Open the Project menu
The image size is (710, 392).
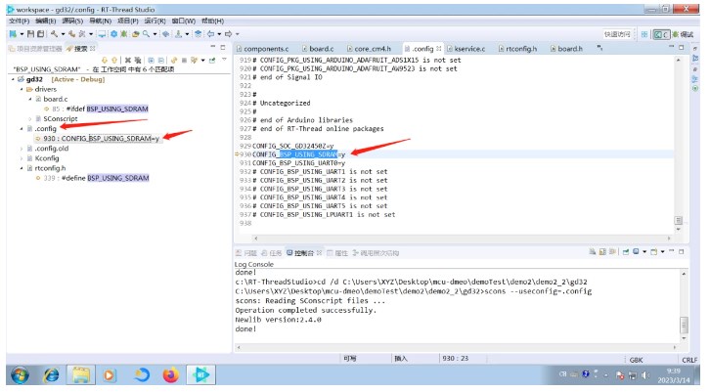(x=128, y=21)
